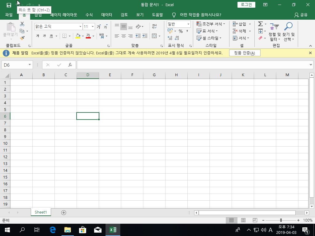
Task: Toggle middle align for cell text
Action: tap(124, 26)
